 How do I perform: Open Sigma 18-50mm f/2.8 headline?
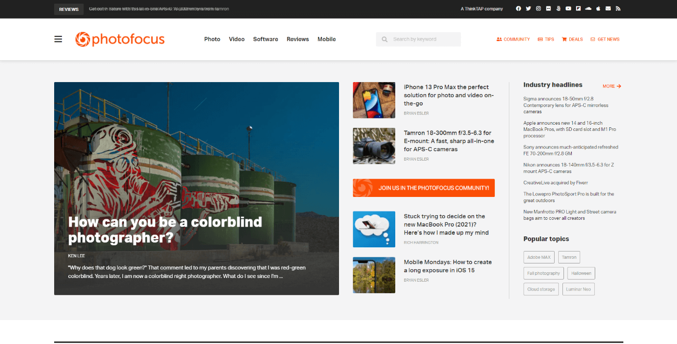click(x=566, y=105)
